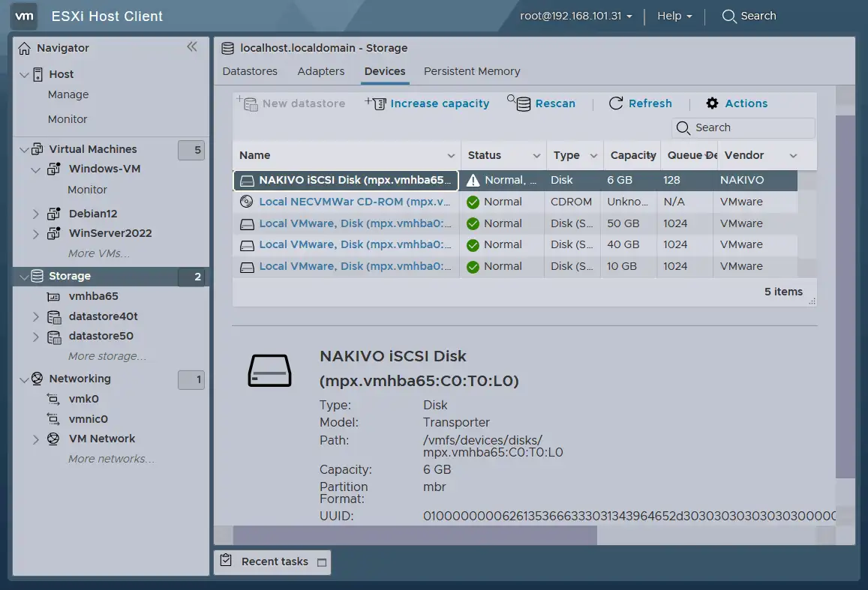Open the Actions menu button
This screenshot has height=590, width=868.
737,103
